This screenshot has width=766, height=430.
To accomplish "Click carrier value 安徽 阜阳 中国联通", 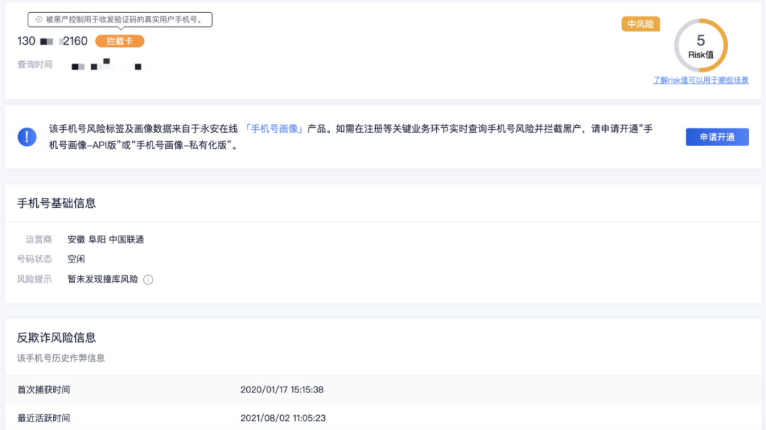I will click(106, 239).
